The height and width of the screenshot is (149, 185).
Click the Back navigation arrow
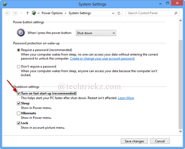(x=7, y=13)
